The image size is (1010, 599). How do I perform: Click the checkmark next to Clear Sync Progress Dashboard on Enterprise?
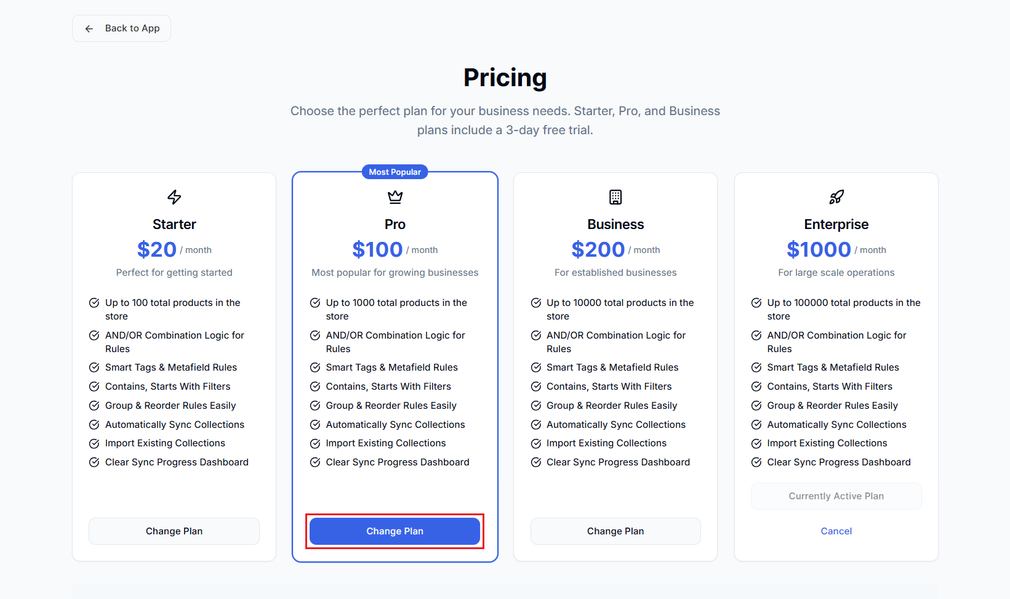(x=756, y=462)
